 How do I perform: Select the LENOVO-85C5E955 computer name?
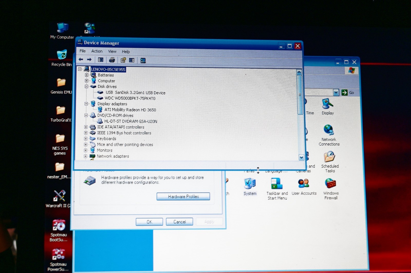(x=108, y=69)
